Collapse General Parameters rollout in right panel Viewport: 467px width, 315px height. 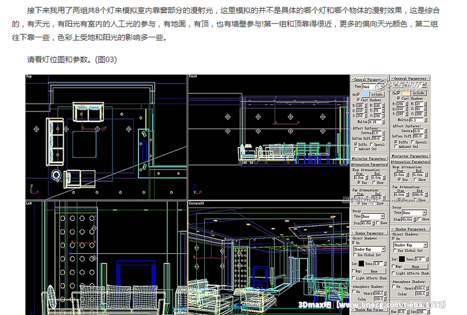(410, 78)
